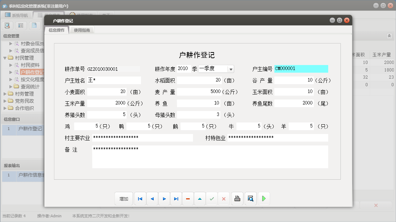This screenshot has width=396, height=222.
Task: Click the previous record arrow icon
Action: pos(152,198)
